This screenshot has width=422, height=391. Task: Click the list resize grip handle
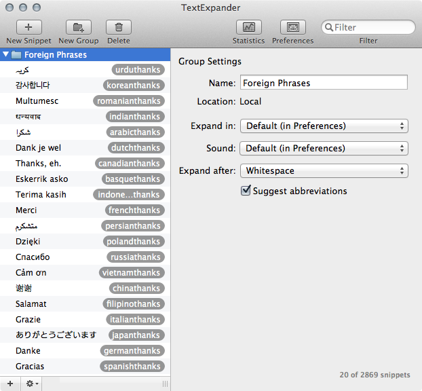[166, 384]
